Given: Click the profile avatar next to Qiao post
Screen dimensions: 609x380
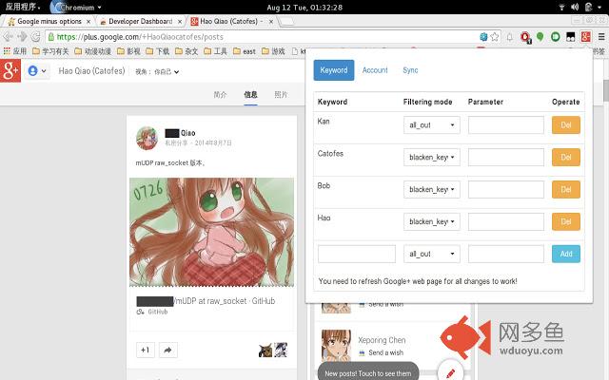Looking at the screenshot, I should tap(147, 138).
